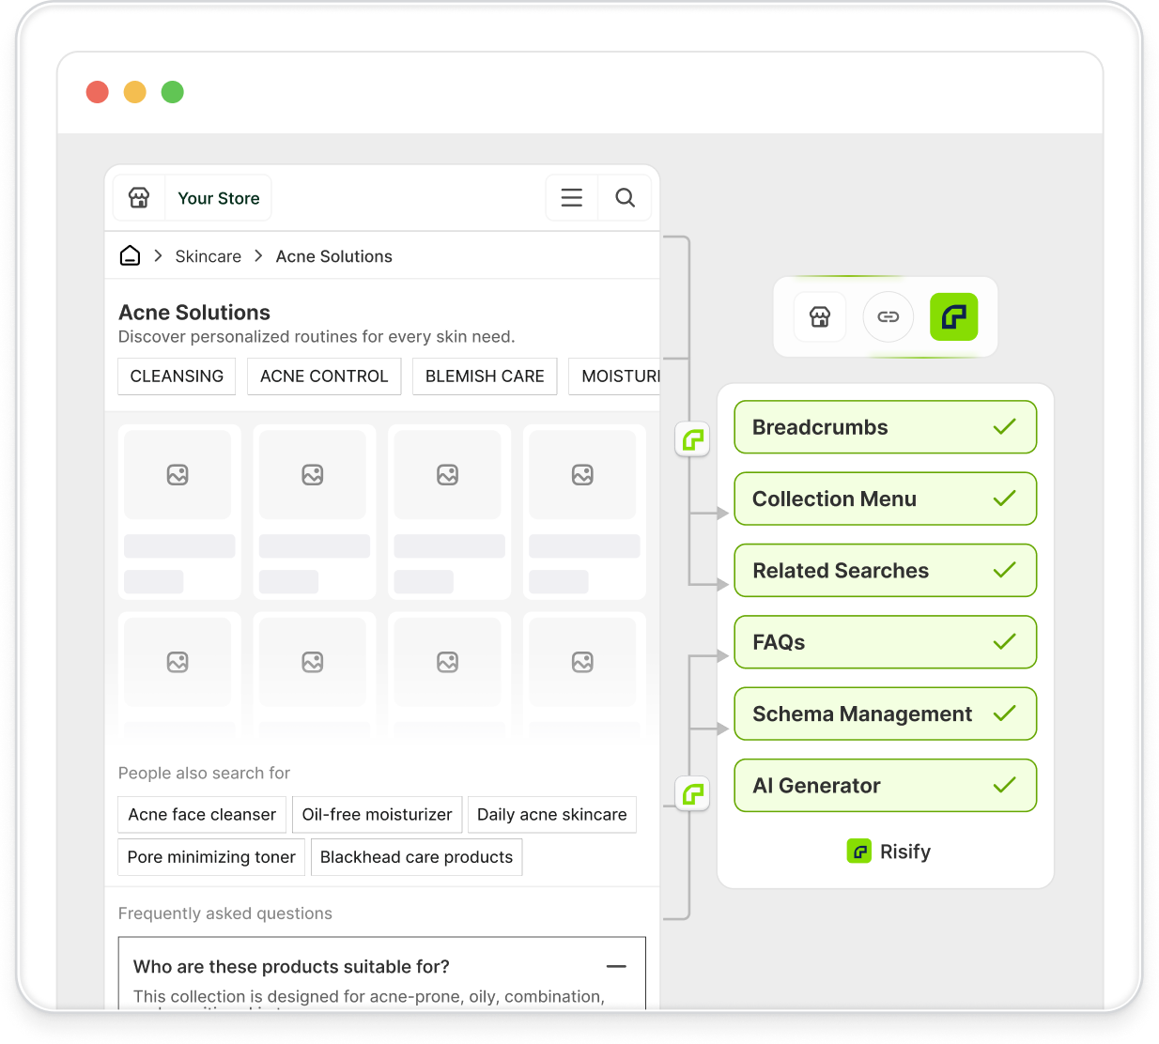Click the Schema Management feature item
The height and width of the screenshot is (1044, 1159).
pos(861,714)
